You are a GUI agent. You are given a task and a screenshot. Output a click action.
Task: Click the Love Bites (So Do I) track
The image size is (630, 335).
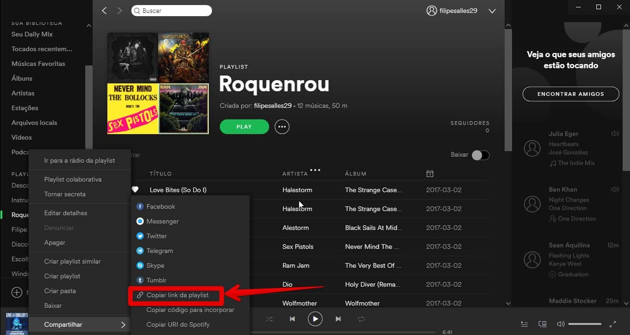[178, 190]
